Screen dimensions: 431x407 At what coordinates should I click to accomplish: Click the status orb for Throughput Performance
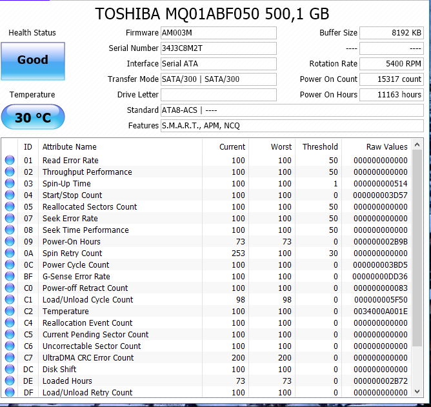coord(10,172)
